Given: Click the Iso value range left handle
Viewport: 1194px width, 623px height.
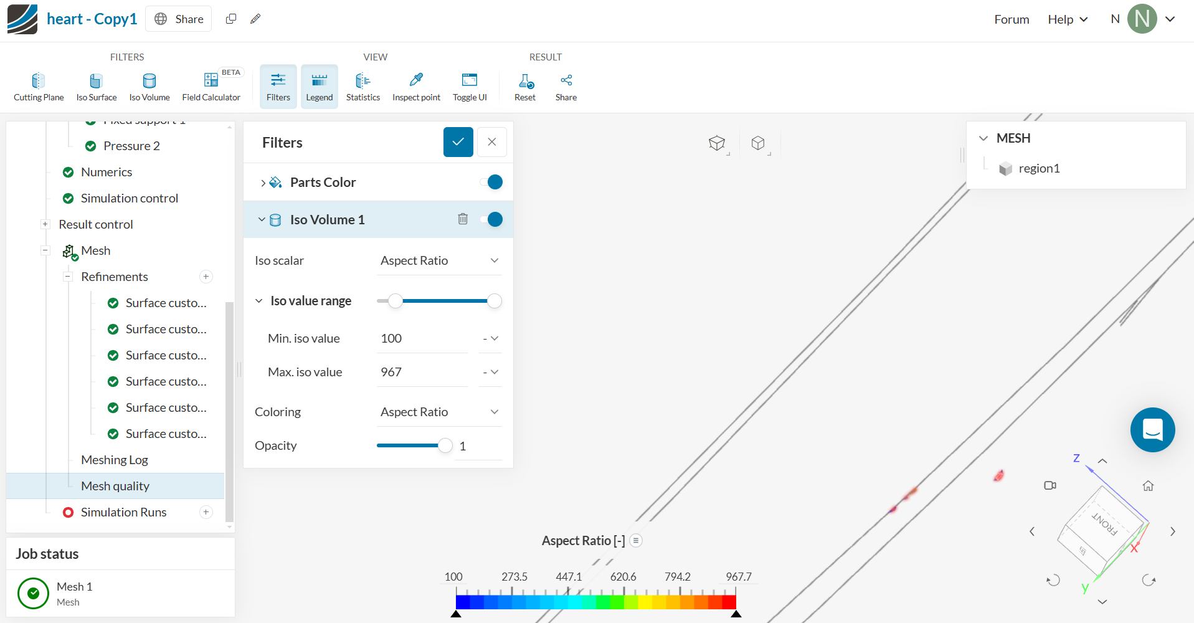Looking at the screenshot, I should pos(396,302).
